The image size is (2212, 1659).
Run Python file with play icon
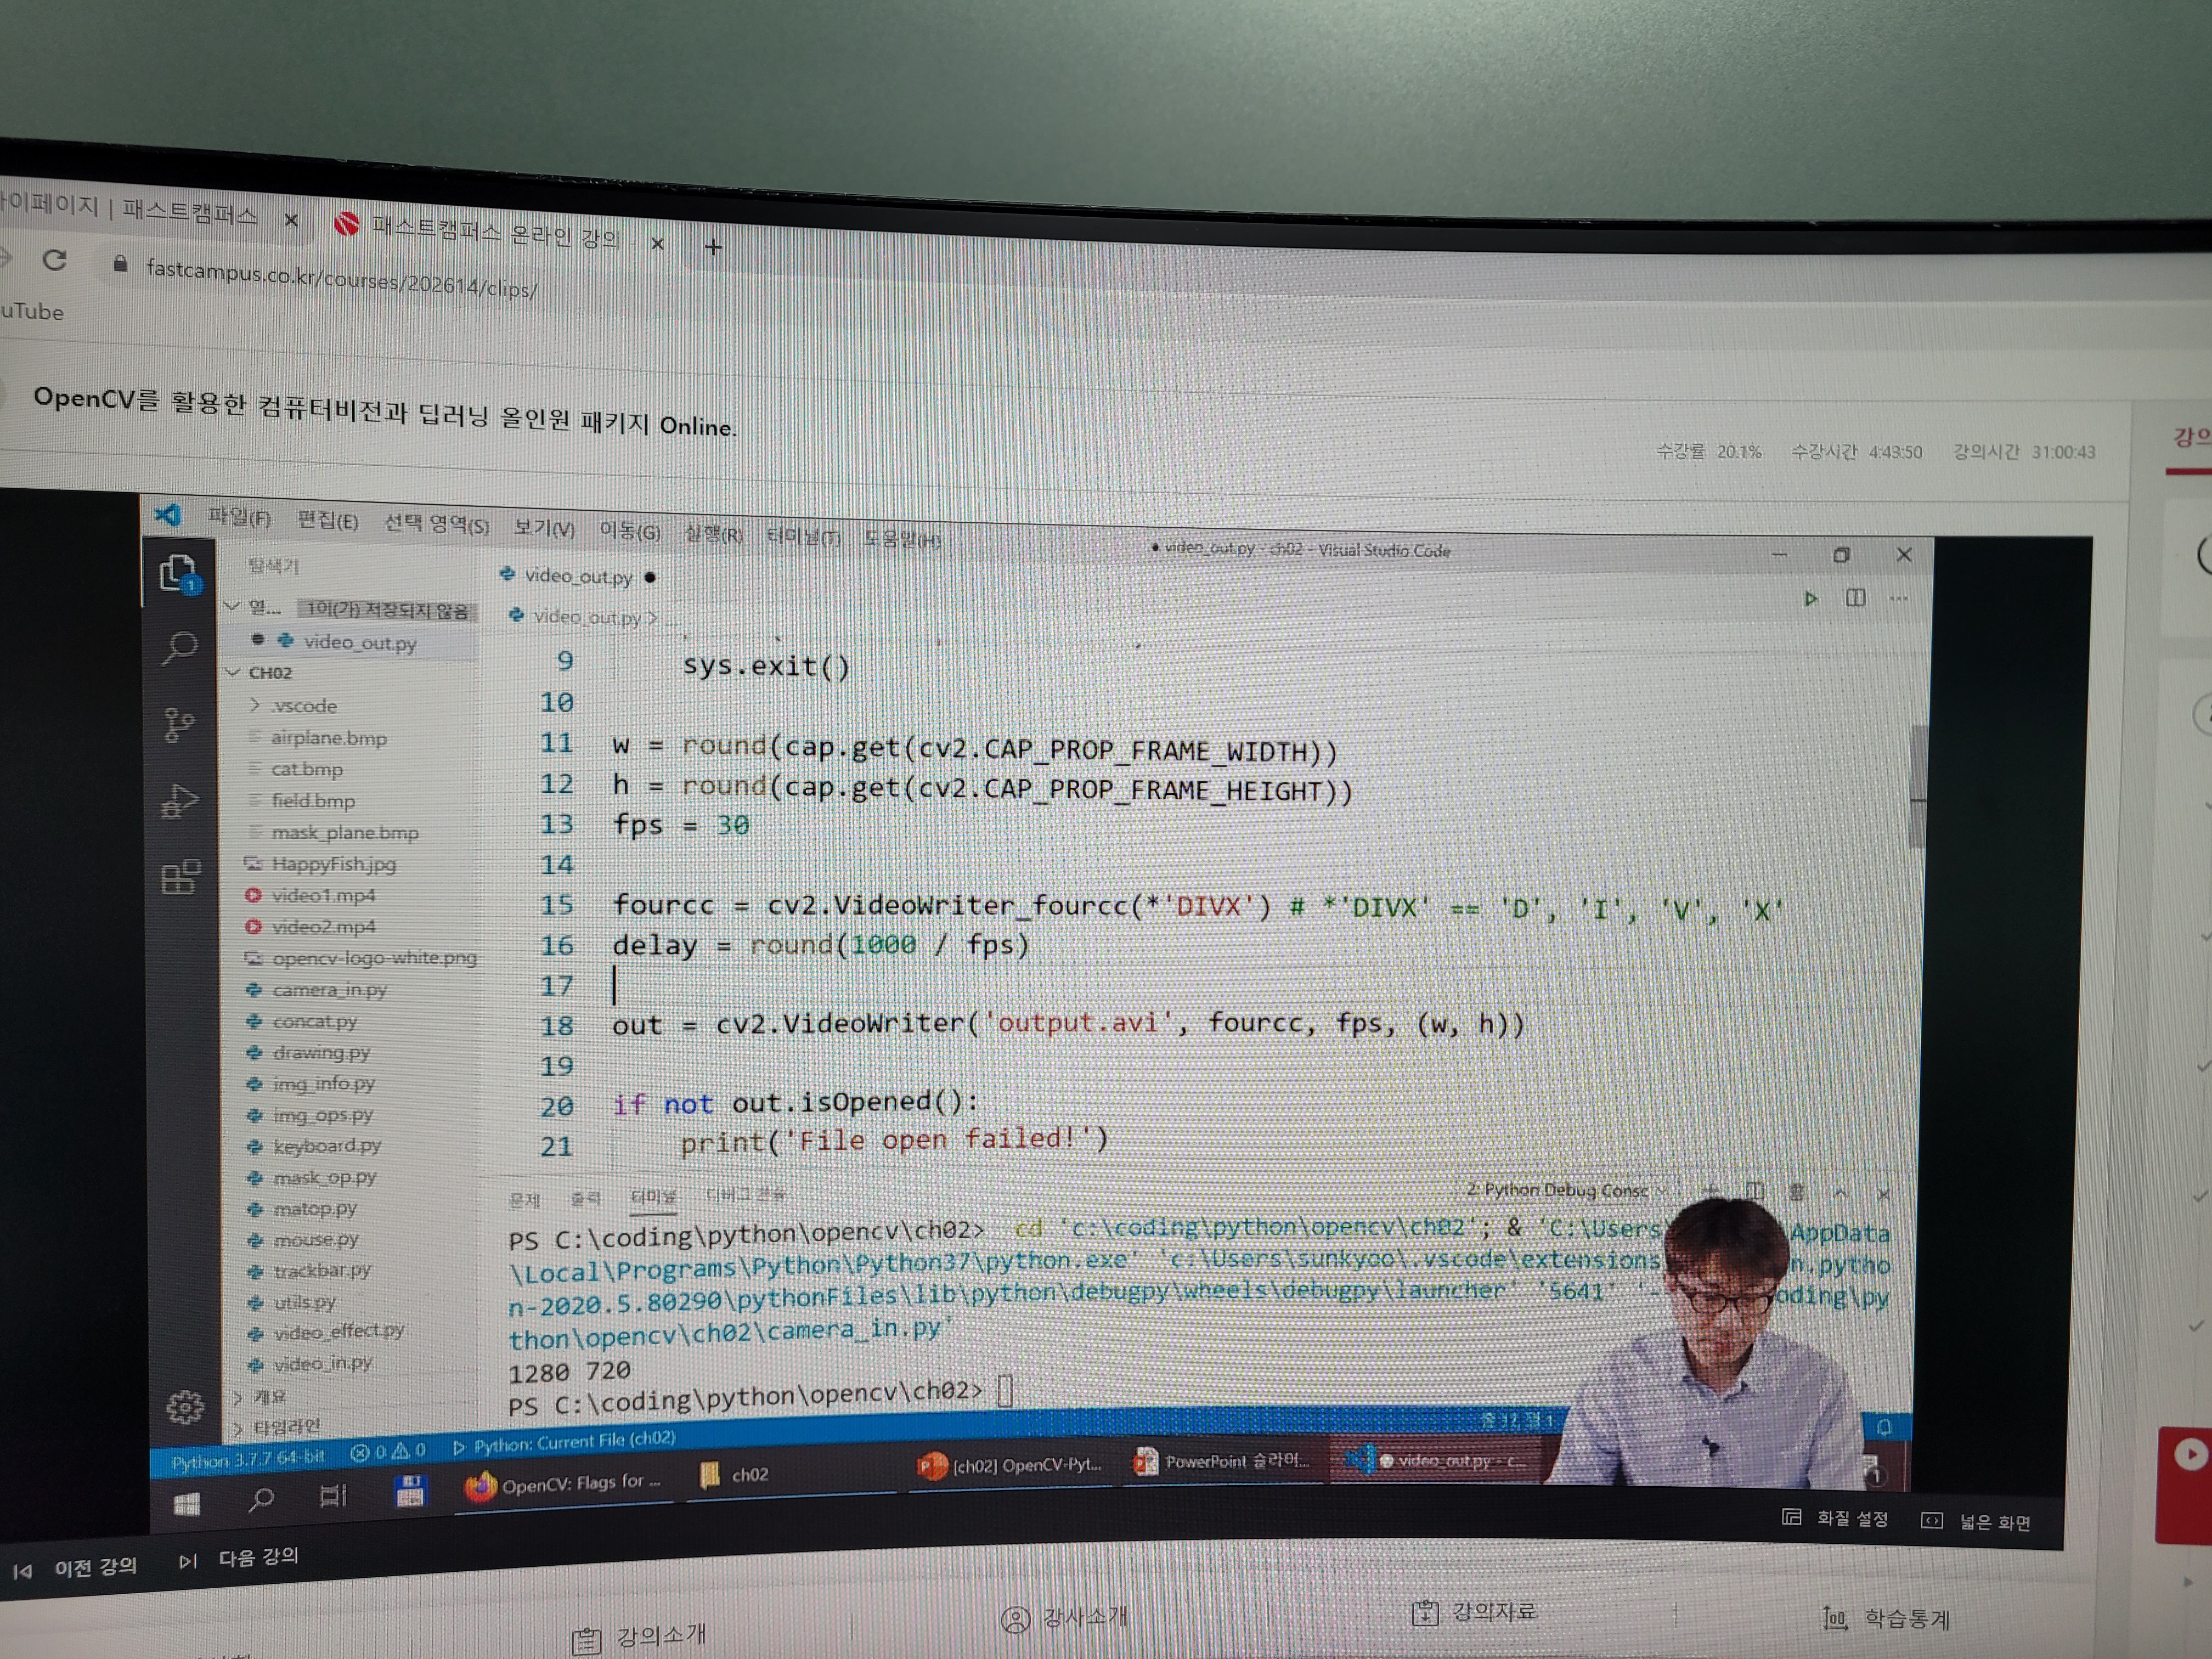pyautogui.click(x=1810, y=598)
